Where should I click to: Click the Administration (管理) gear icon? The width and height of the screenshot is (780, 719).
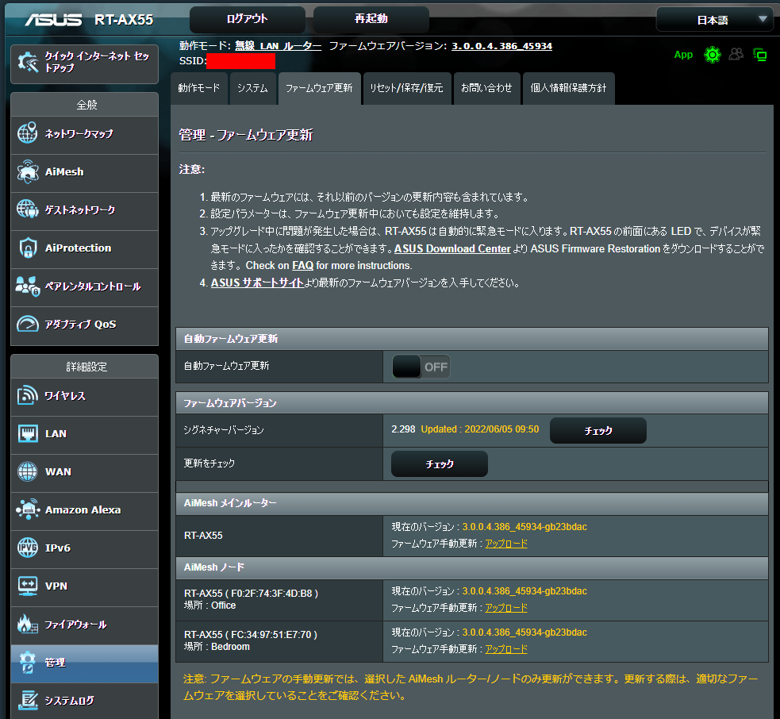27,662
